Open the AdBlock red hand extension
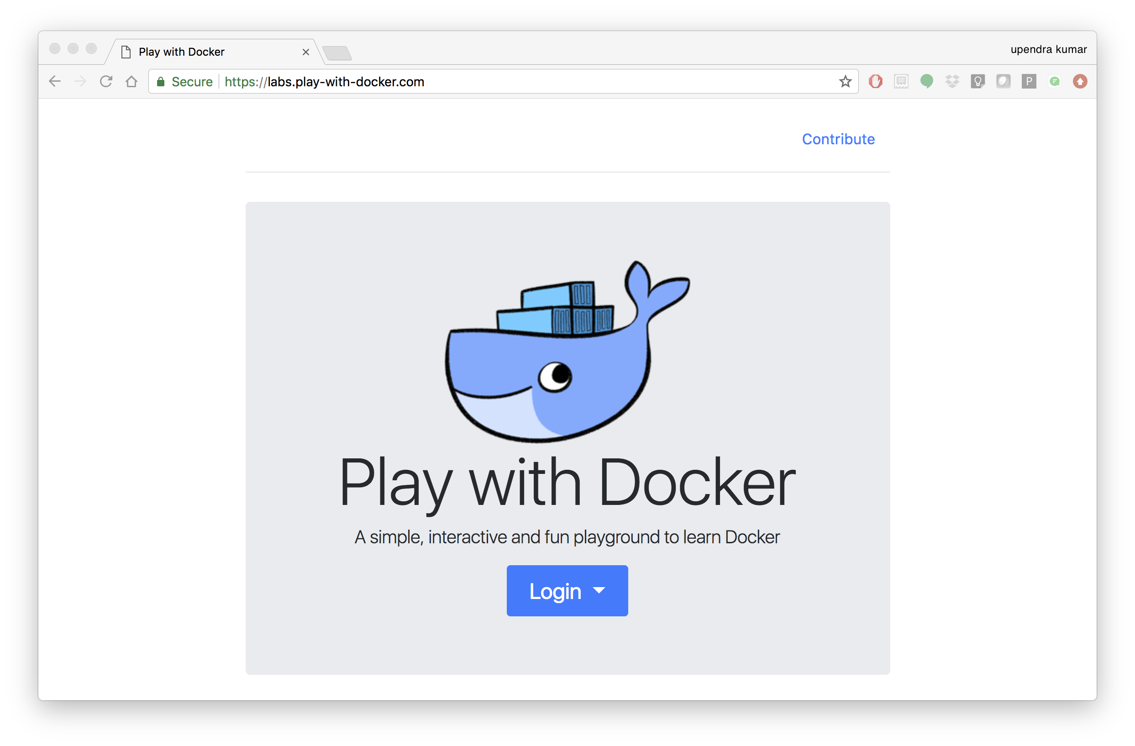The width and height of the screenshot is (1135, 746). 876,82
